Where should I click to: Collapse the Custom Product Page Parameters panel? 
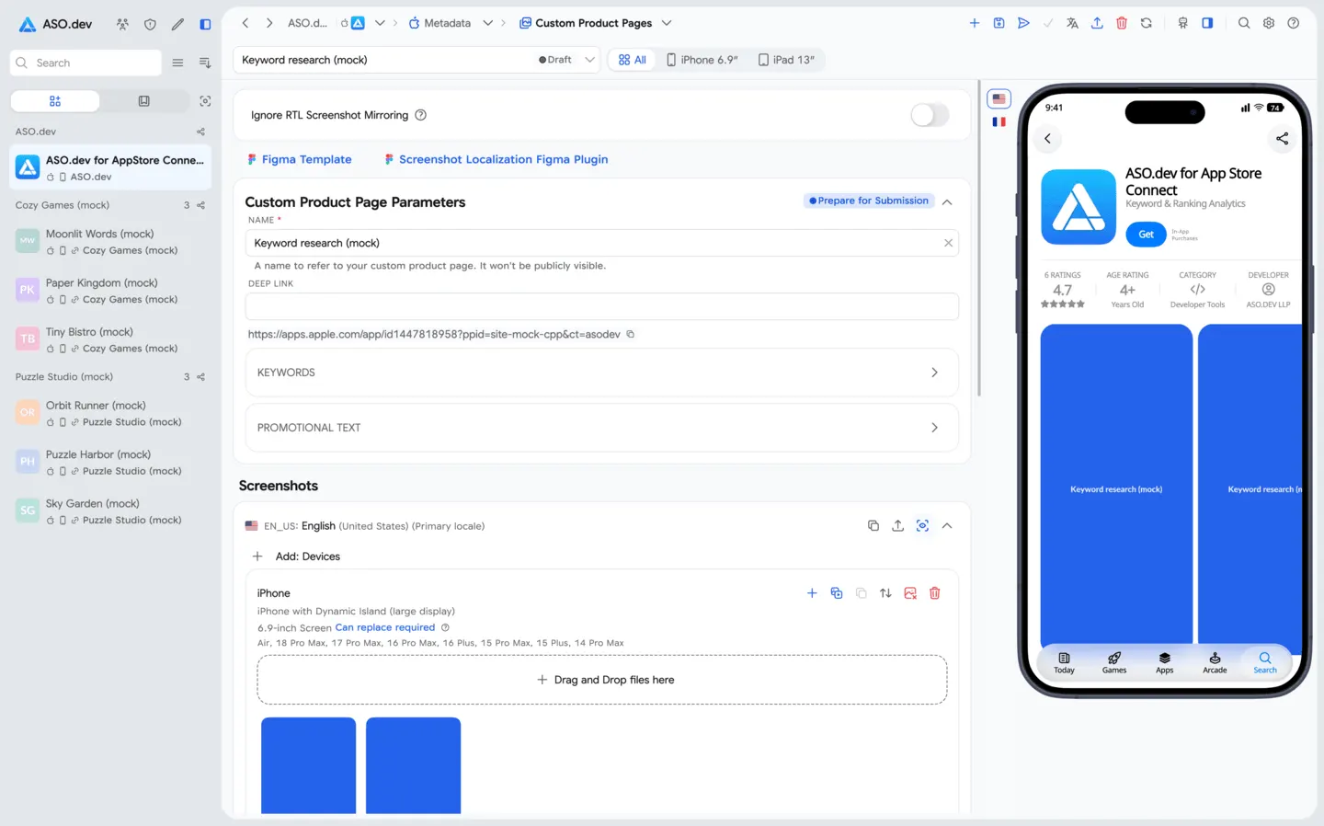tap(947, 201)
